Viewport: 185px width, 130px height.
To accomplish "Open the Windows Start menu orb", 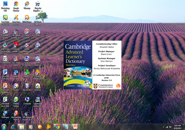I will point(4,127).
